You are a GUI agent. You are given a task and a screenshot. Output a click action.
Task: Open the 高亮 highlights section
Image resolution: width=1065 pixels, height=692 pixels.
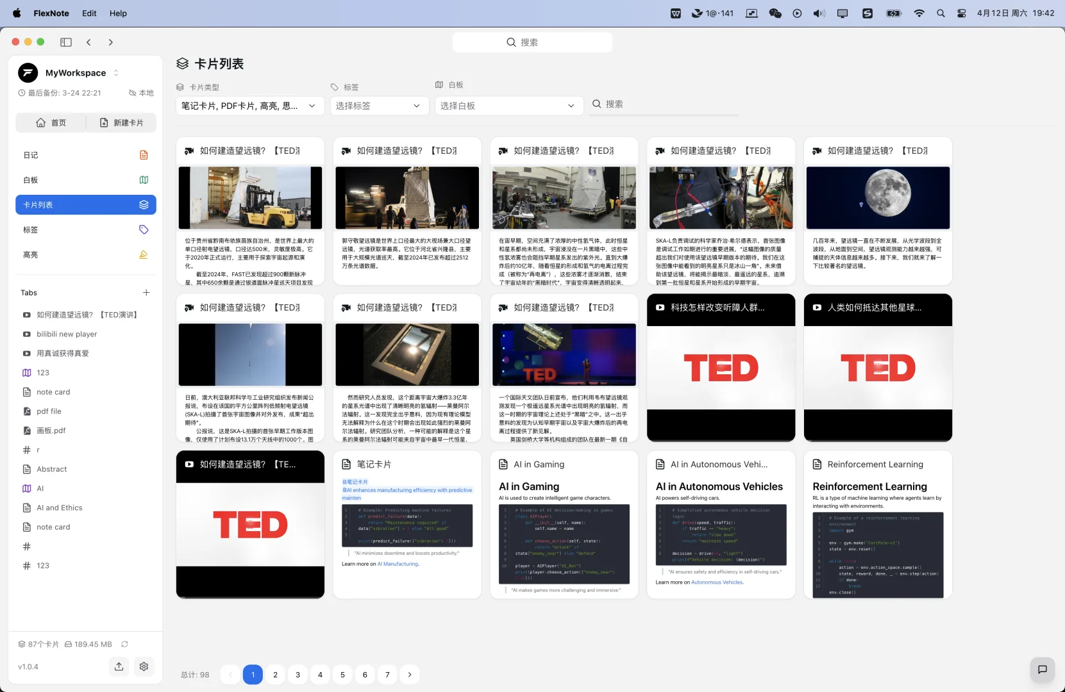click(86, 255)
